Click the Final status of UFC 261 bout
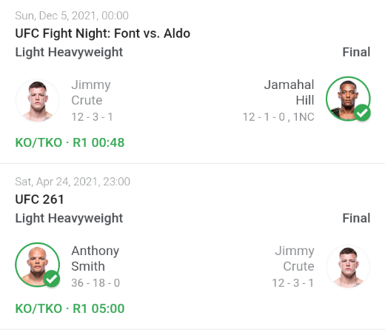 coord(356,218)
